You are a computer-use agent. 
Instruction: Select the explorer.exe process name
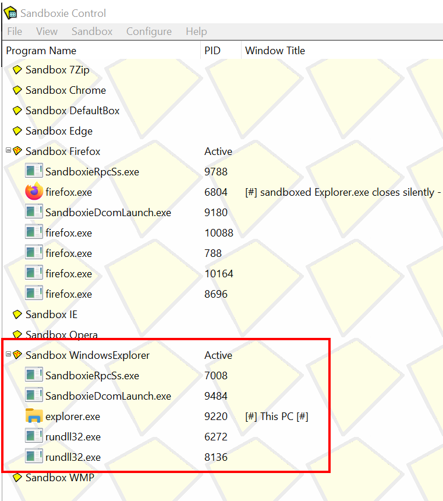[73, 417]
